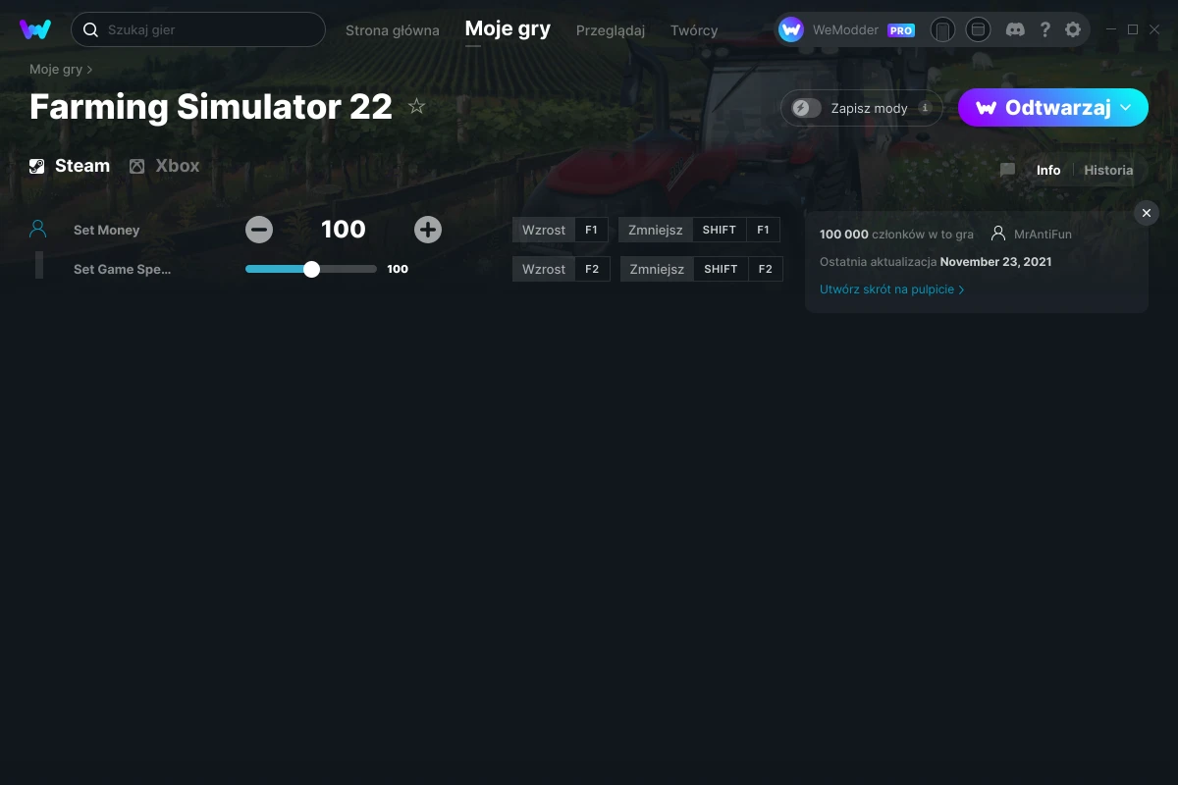Click the Set Game Speed slider handle
This screenshot has height=785, width=1178.
tap(311, 269)
